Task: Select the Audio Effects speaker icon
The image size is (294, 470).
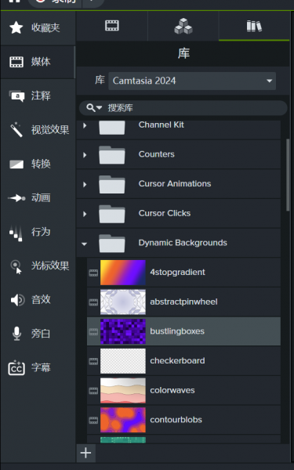Action: [17, 300]
